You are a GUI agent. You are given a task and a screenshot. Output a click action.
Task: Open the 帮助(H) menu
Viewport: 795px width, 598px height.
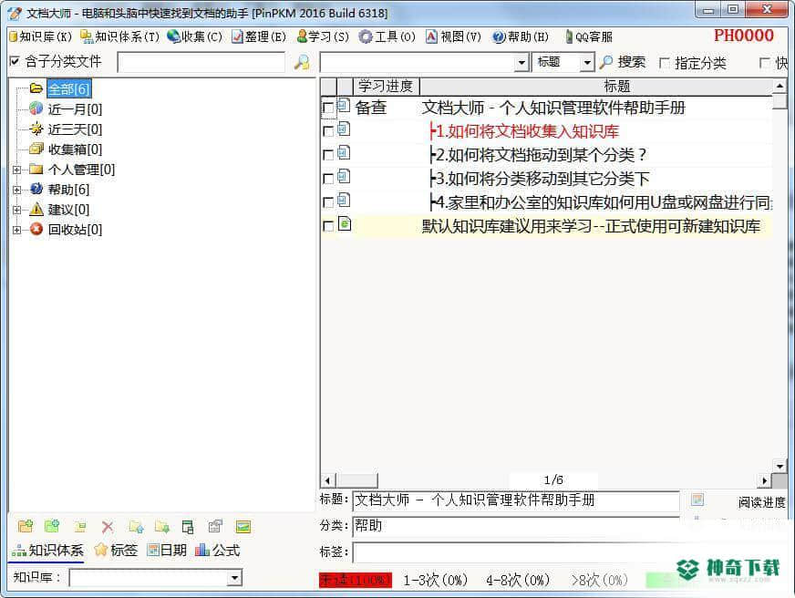(521, 36)
